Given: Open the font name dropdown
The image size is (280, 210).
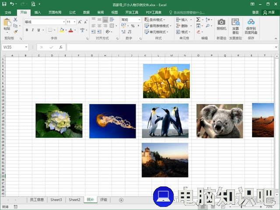Looking at the screenshot, I should click(x=64, y=22).
